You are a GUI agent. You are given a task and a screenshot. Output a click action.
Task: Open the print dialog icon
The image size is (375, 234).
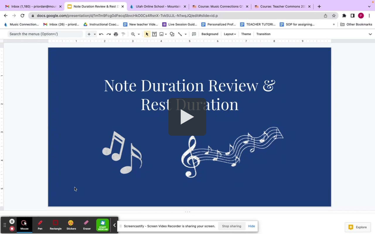(x=115, y=34)
